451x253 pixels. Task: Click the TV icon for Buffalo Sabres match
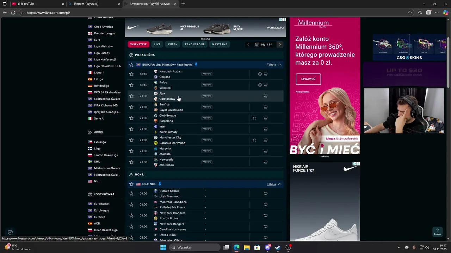pyautogui.click(x=266, y=194)
